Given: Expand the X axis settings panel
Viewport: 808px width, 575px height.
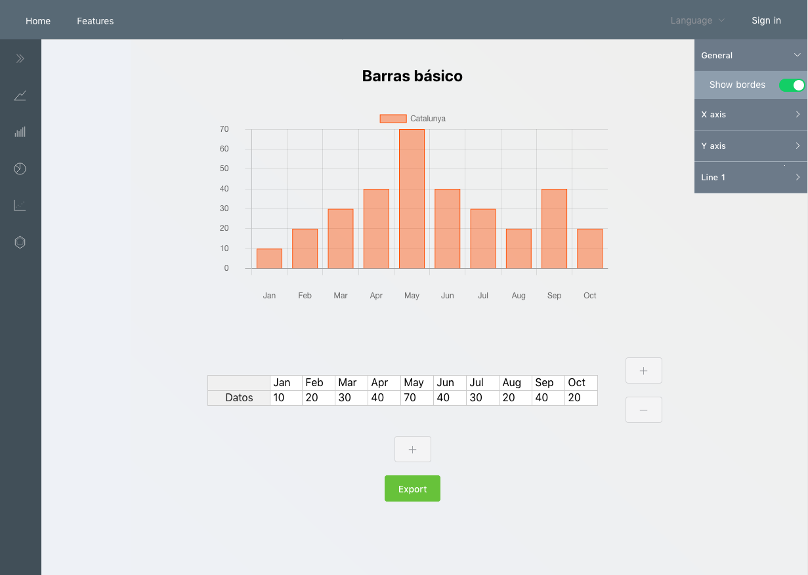Looking at the screenshot, I should click(x=750, y=114).
